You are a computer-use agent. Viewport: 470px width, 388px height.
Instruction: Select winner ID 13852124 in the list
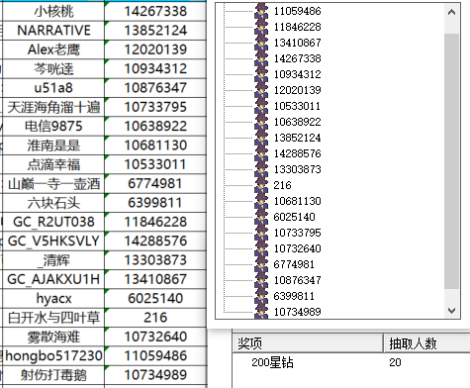[297, 138]
